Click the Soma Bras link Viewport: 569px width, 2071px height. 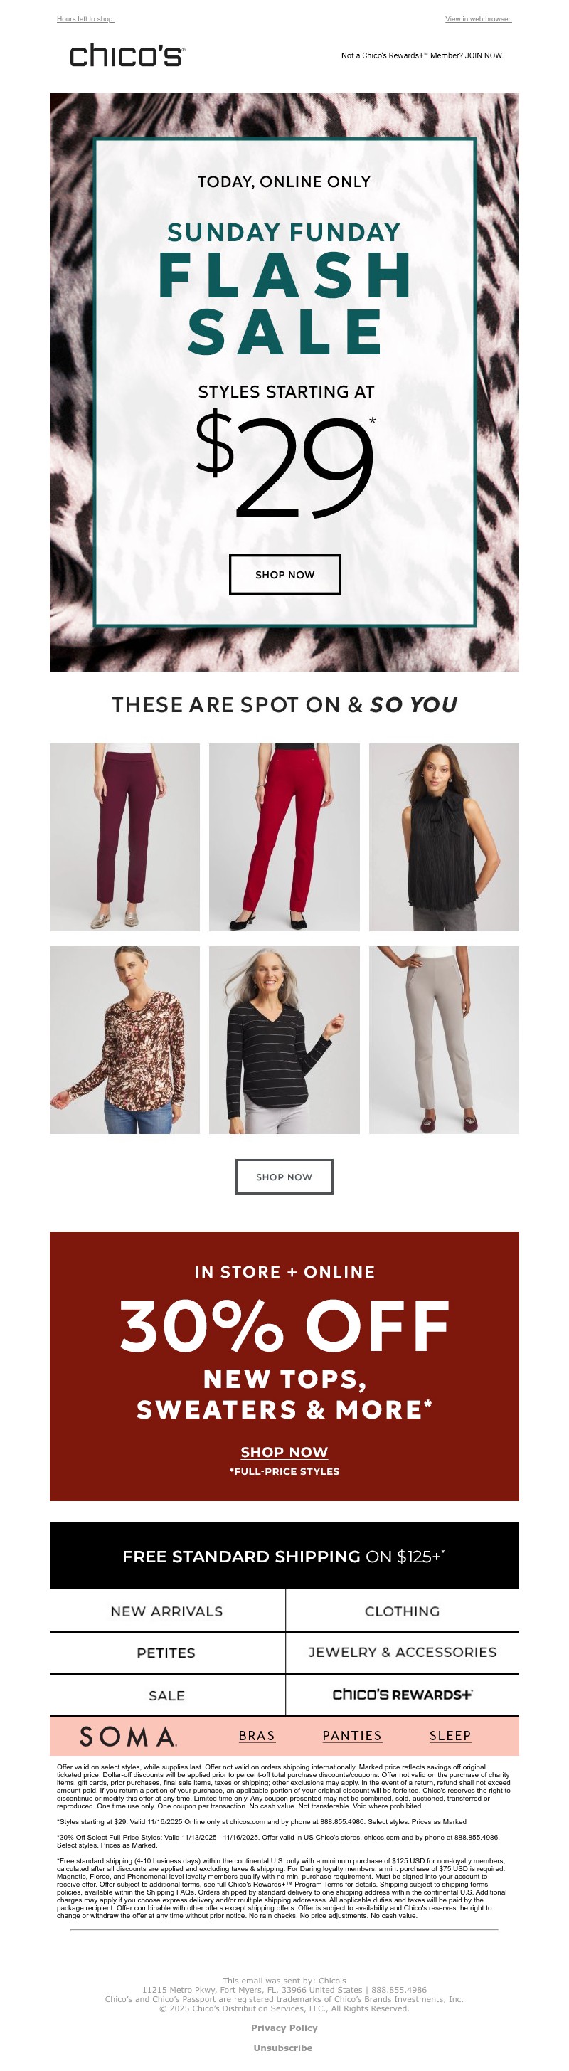click(x=257, y=1736)
